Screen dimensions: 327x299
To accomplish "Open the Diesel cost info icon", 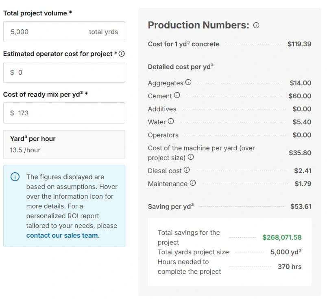I will coord(186,170).
